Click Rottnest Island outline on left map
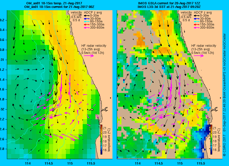The height and width of the screenshot is (166, 229). pyautogui.click(x=91, y=110)
